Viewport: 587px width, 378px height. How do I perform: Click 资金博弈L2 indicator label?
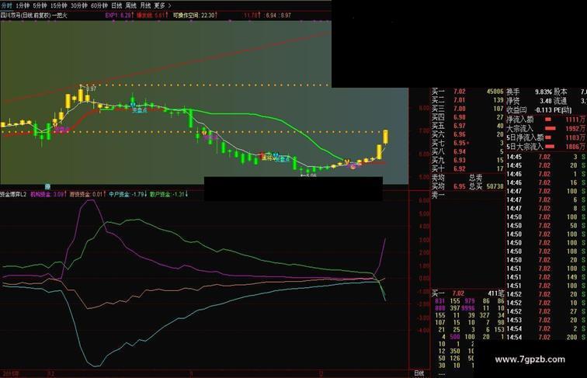click(13, 194)
